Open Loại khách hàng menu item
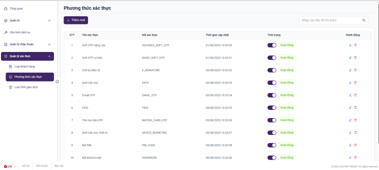Image resolution: width=379 pixels, height=170 pixels. (24, 66)
